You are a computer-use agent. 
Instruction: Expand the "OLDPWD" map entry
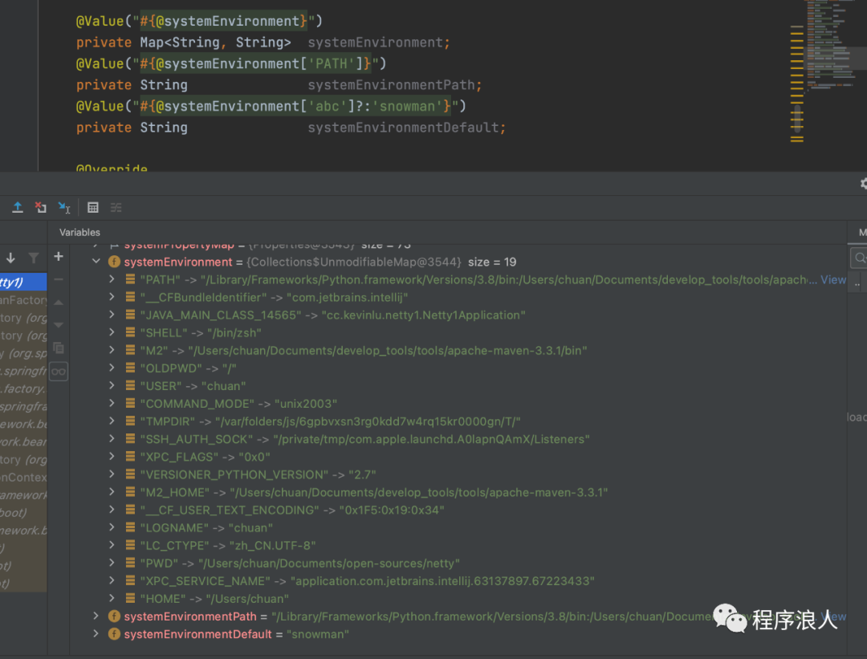(112, 368)
